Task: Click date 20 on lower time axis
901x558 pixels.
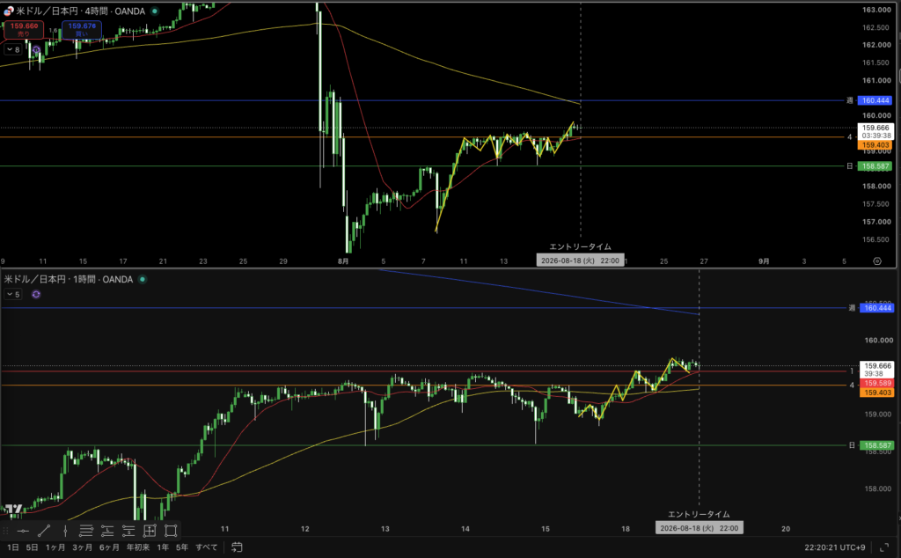Action: pyautogui.click(x=786, y=529)
